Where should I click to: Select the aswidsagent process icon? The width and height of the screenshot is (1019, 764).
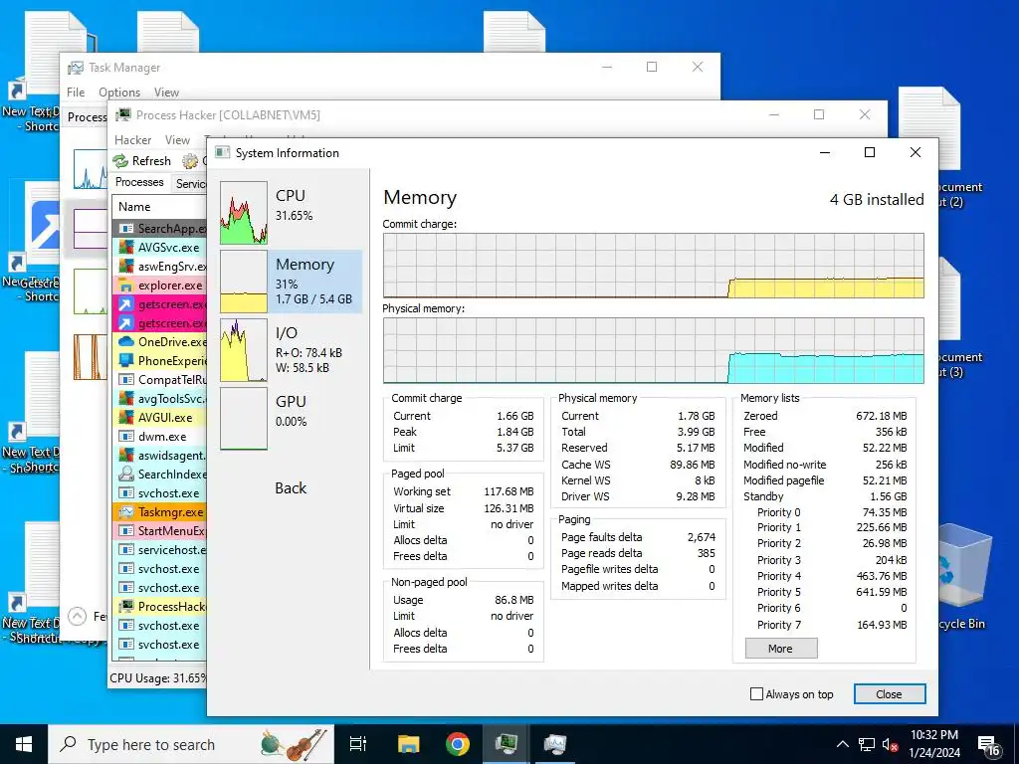(126, 455)
